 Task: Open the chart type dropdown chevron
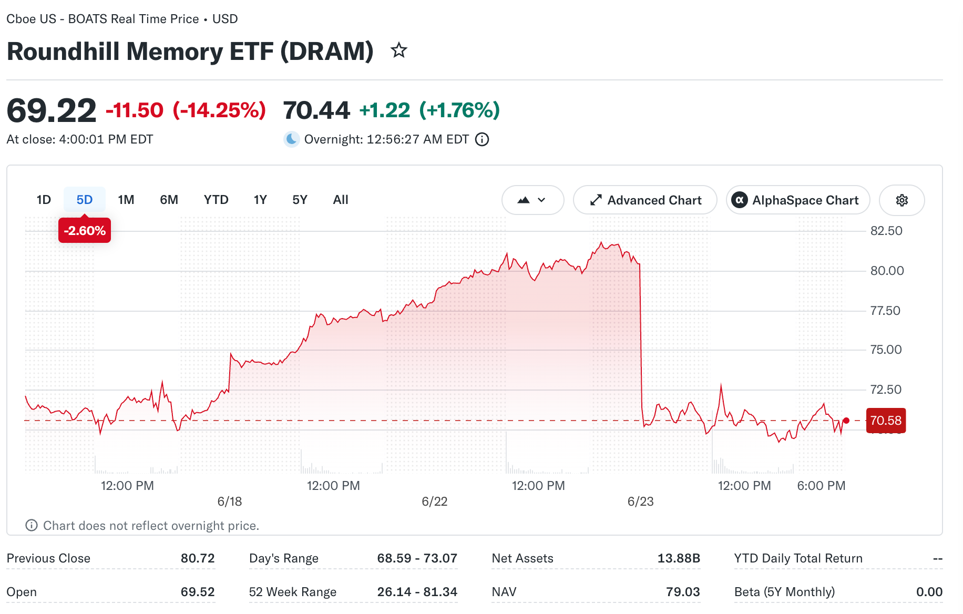click(541, 200)
